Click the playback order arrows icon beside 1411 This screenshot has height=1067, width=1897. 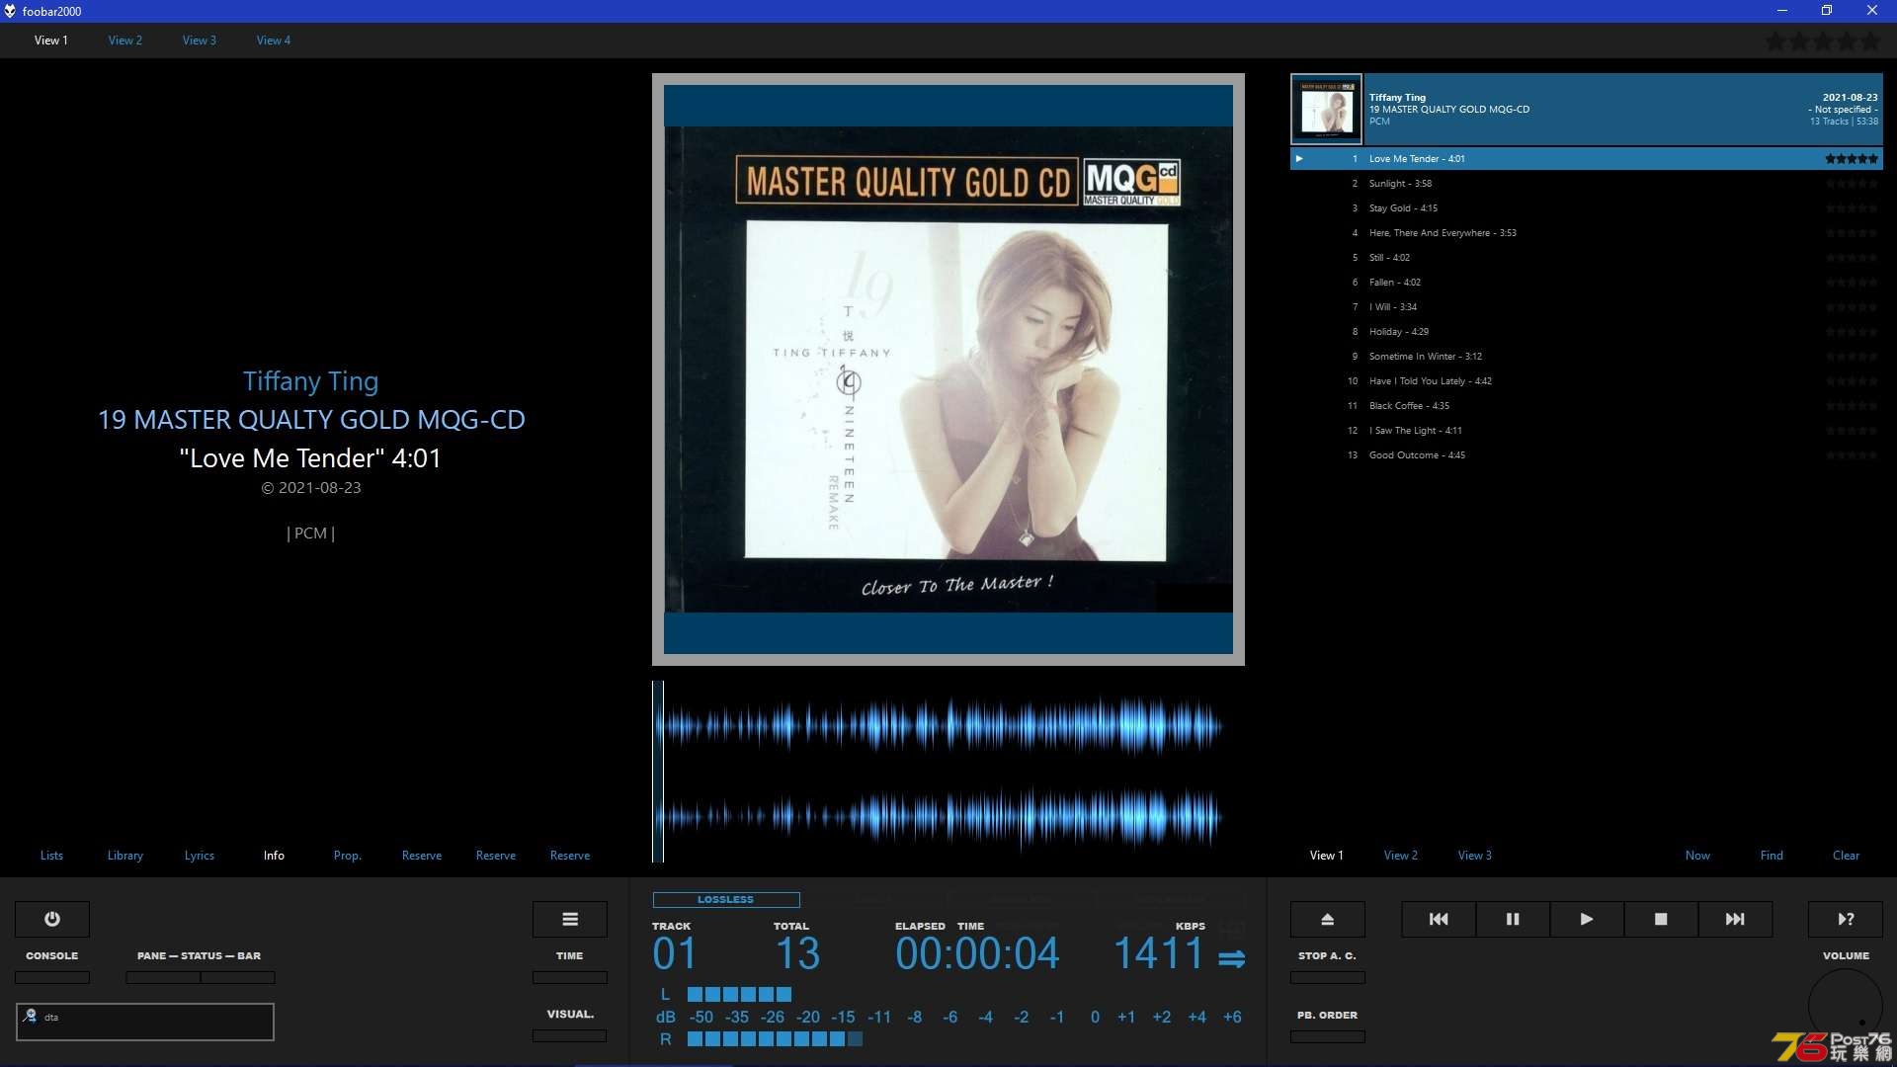(x=1231, y=958)
